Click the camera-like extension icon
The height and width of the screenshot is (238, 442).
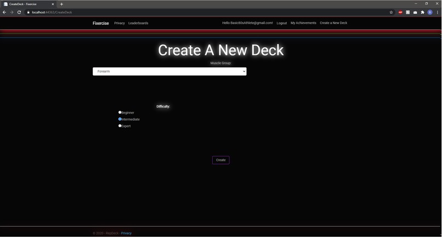415,12
